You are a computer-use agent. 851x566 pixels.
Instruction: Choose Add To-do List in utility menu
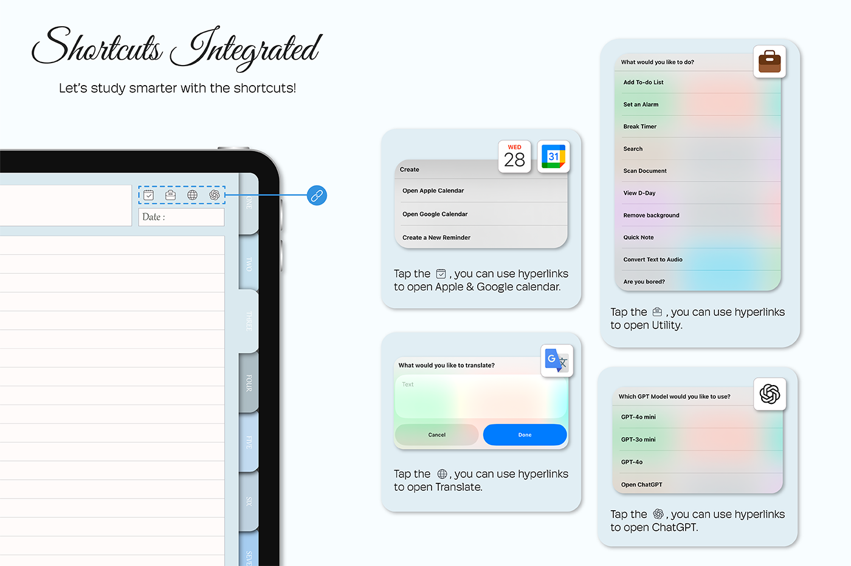click(698, 82)
